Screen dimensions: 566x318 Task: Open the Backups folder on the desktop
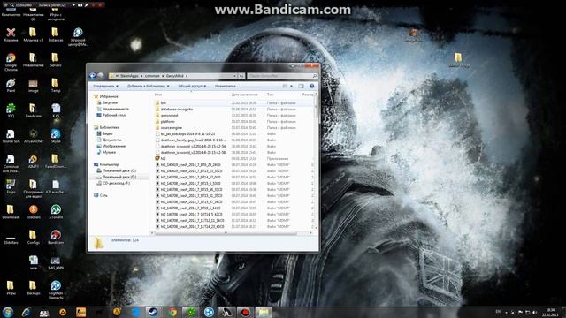[34, 288]
